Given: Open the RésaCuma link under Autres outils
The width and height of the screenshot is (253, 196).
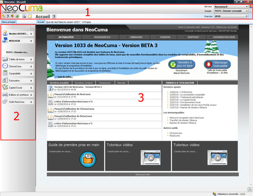Looking at the screenshot, I should 175,136.
